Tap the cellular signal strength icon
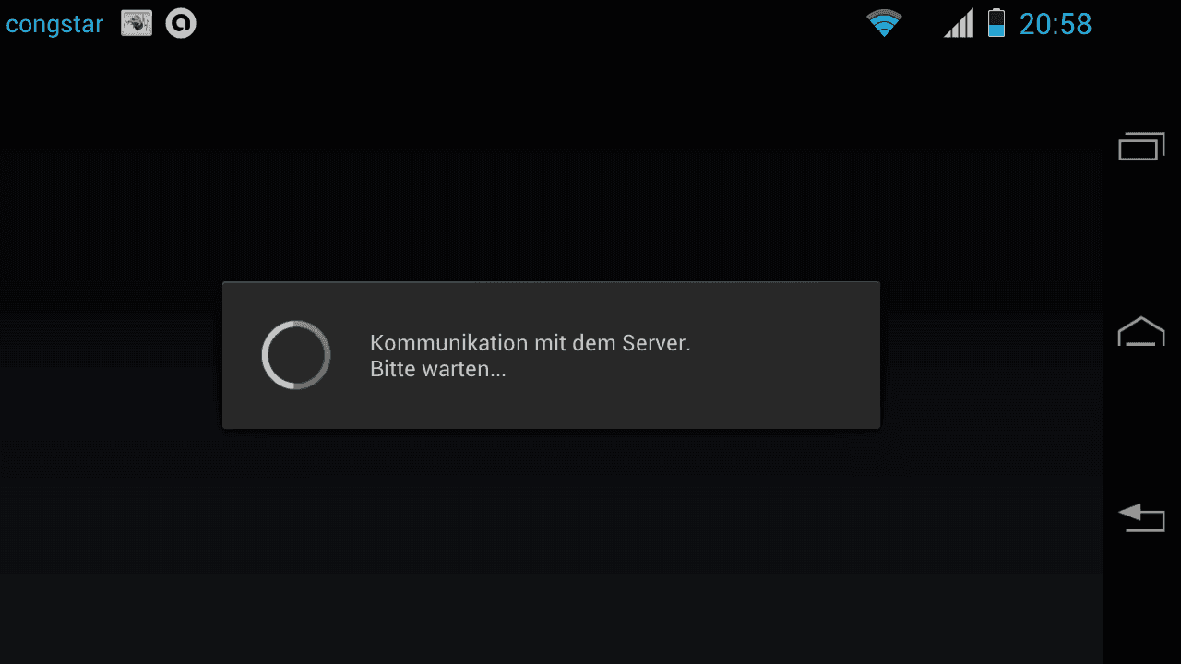The width and height of the screenshot is (1181, 664). click(959, 23)
